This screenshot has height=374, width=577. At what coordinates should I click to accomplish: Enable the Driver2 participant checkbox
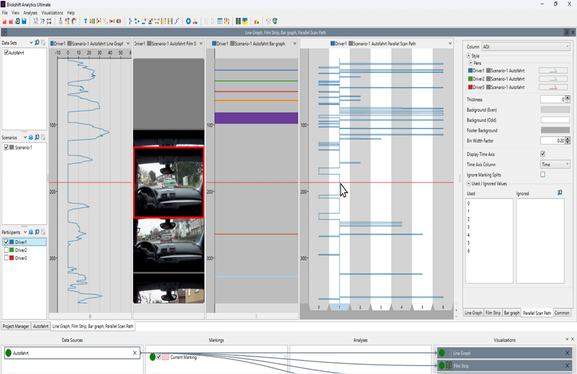coord(7,250)
